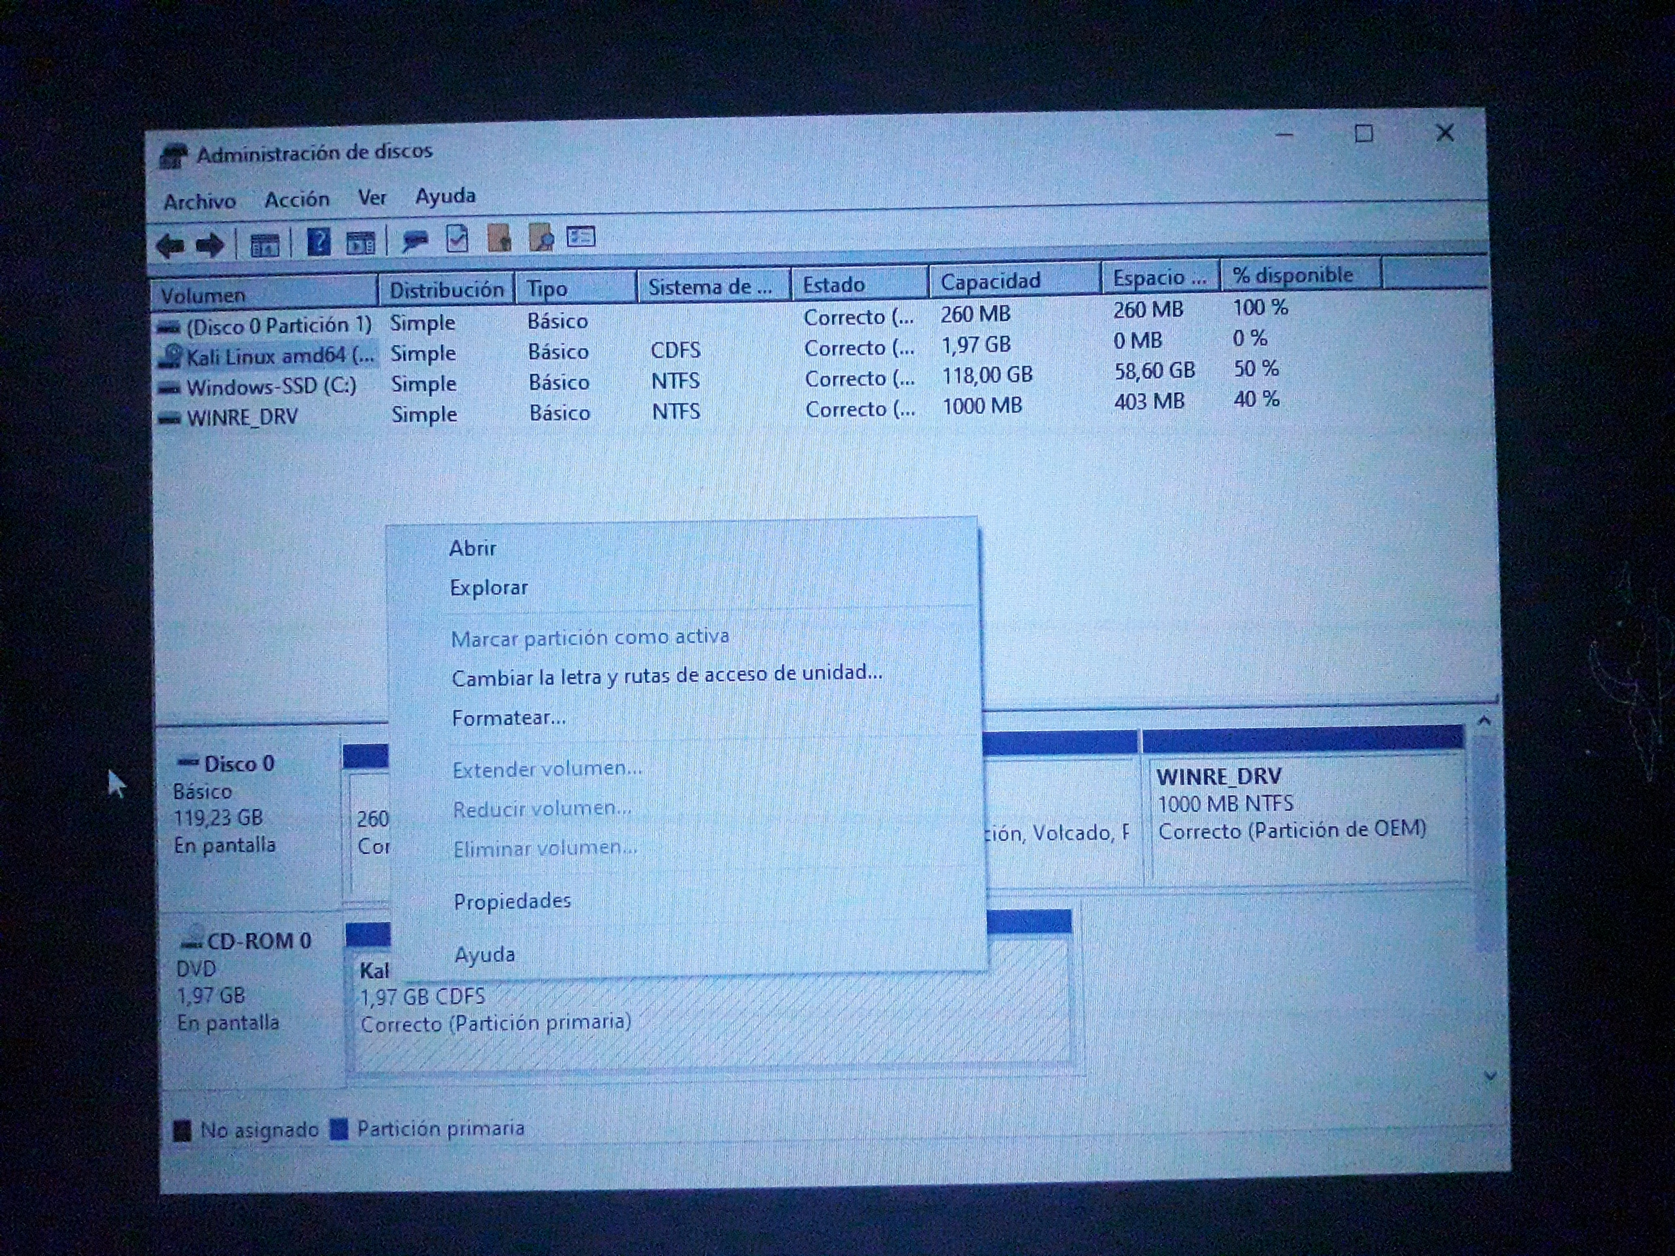Click Cambiar la letra y rutas de acceso

coord(666,675)
